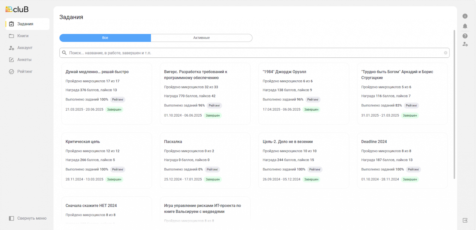Open Рейтинг in the sidebar menu
This screenshot has width=476, height=230.
[x=25, y=71]
